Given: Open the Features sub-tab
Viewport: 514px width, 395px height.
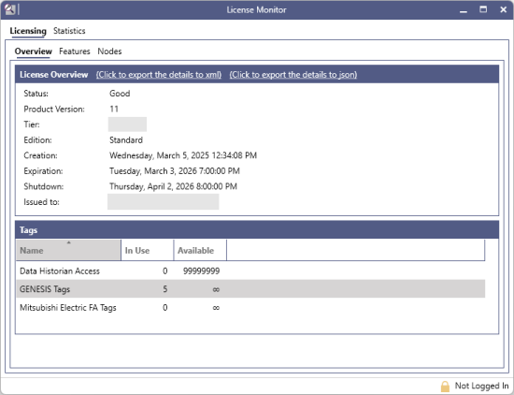Looking at the screenshot, I should pyautogui.click(x=75, y=51).
